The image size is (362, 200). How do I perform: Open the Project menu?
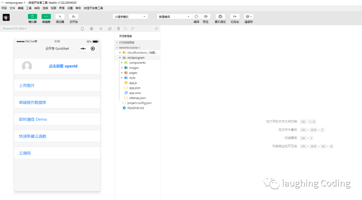(x=4, y=8)
